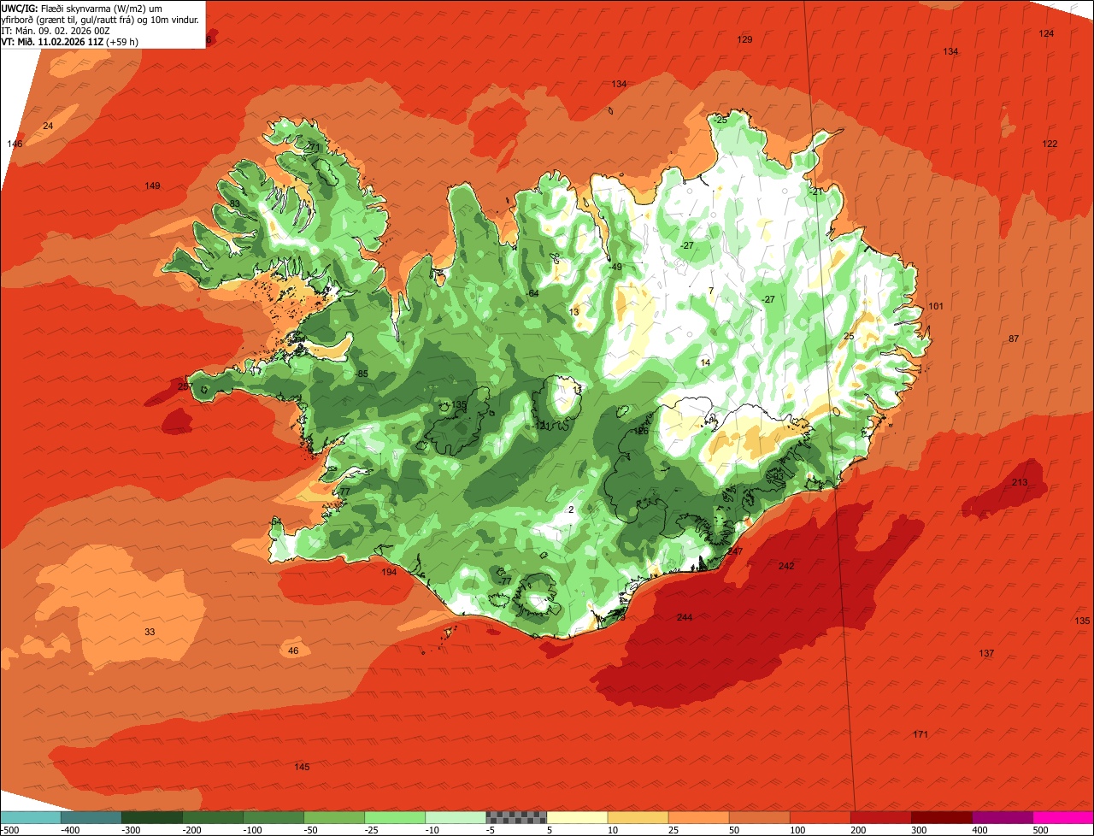Click the map value '-21'
Screen dimensions: 1094x836
tap(816, 191)
